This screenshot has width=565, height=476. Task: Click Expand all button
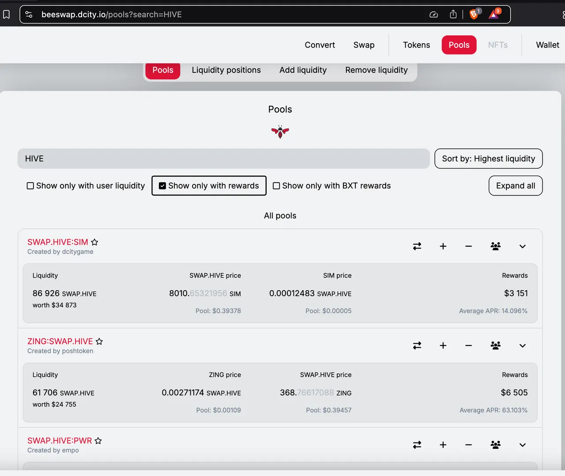pos(516,186)
